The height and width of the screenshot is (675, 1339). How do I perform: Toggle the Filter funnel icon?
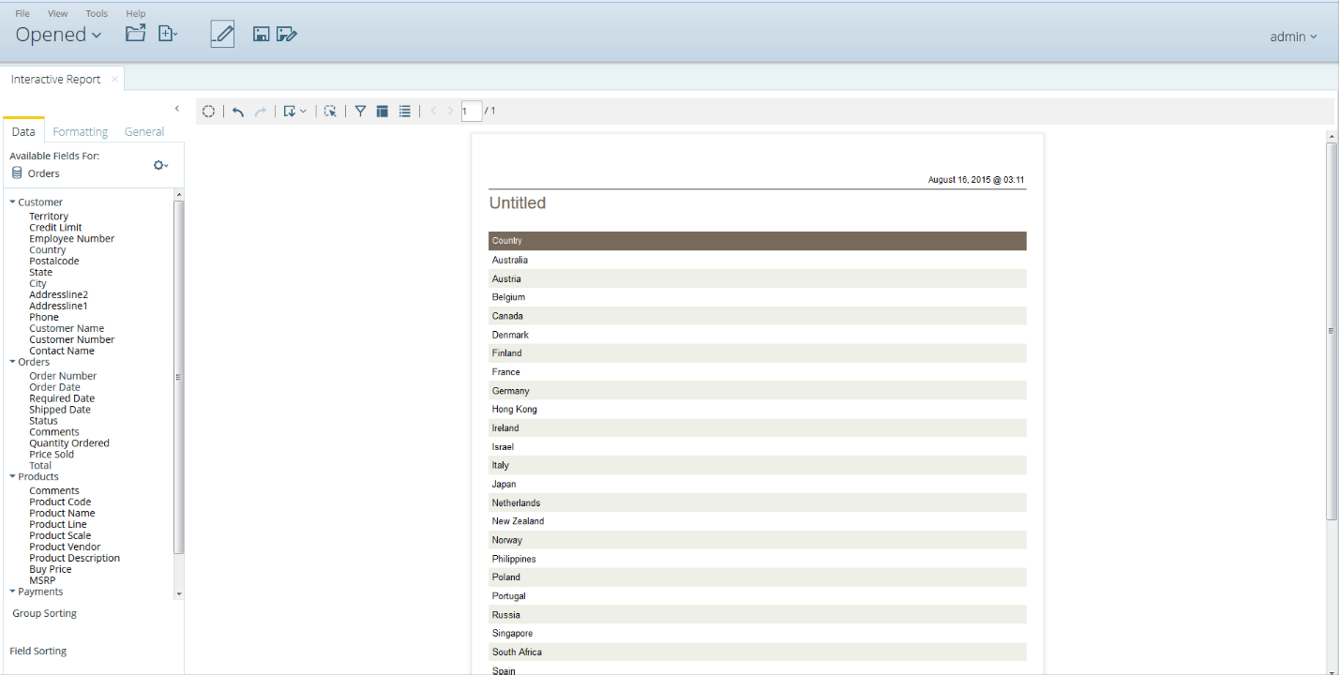[360, 112]
